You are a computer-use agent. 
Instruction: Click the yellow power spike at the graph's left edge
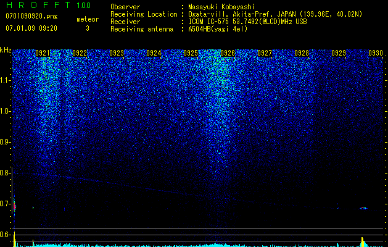coord(14,240)
